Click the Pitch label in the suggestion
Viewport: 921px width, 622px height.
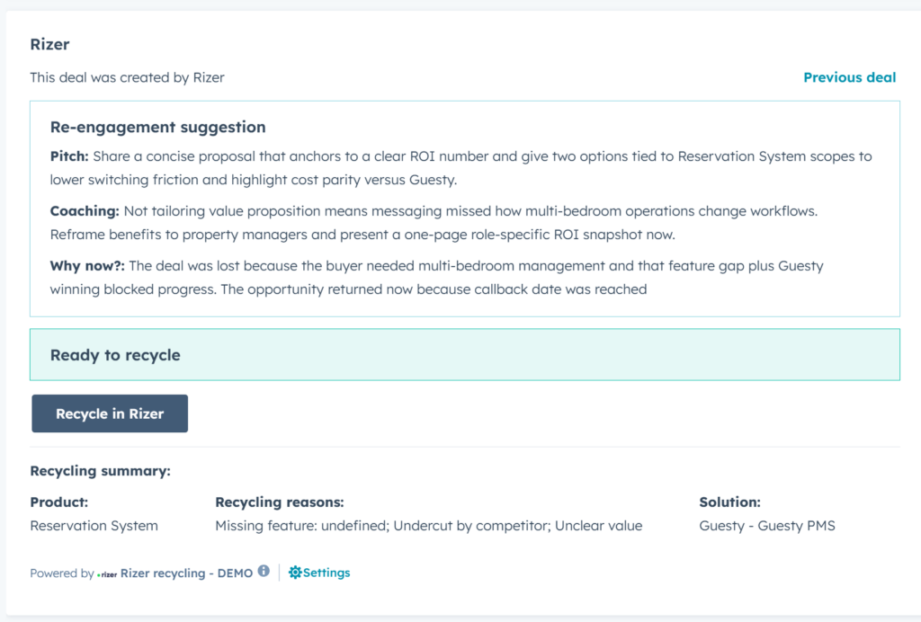[68, 156]
